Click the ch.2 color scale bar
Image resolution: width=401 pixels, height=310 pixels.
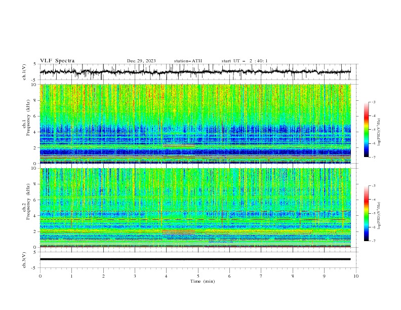point(366,213)
